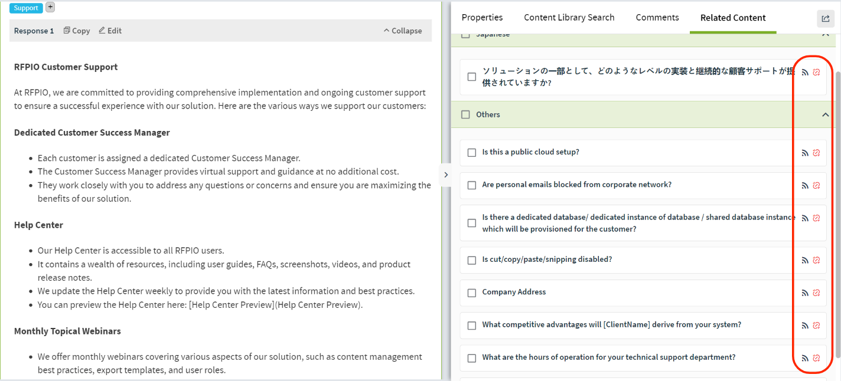Select the 'Others' group checkbox
841x381 pixels.
465,114
